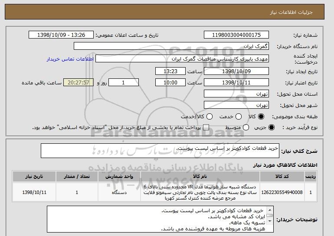Select the کالا/خدمت radio button
Screen dimensions: 334x236
[210, 116]
